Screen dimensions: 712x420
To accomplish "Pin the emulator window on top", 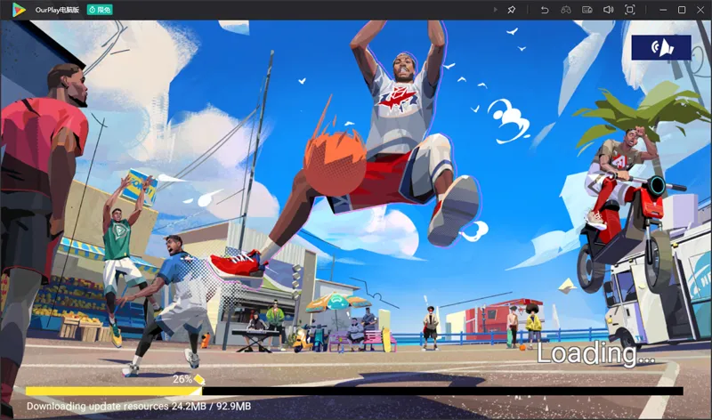I will 511,10.
